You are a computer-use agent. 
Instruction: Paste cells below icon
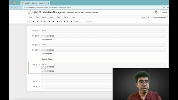(x=45, y=21)
